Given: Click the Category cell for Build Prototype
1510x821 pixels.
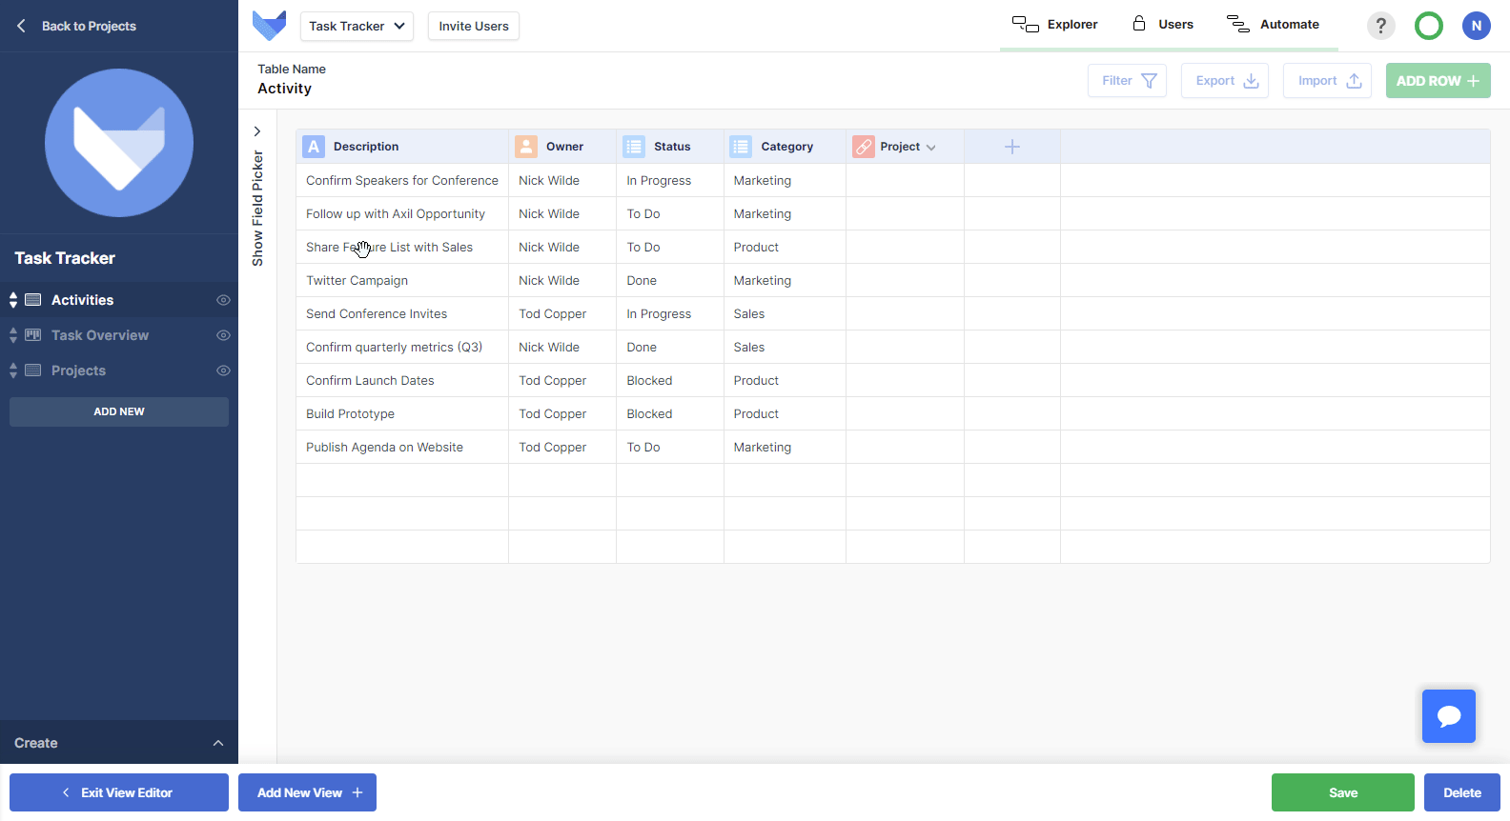Looking at the screenshot, I should pyautogui.click(x=785, y=413).
